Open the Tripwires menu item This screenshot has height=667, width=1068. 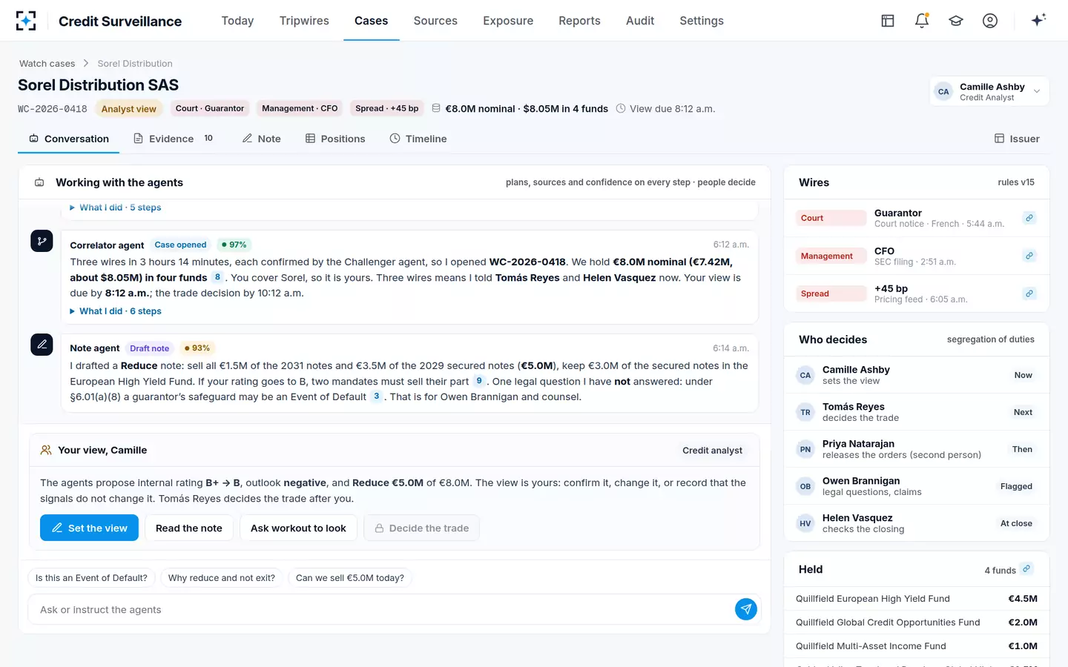pyautogui.click(x=304, y=21)
